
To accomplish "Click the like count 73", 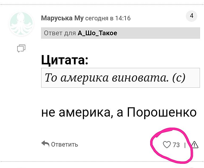I will click(x=176, y=145).
